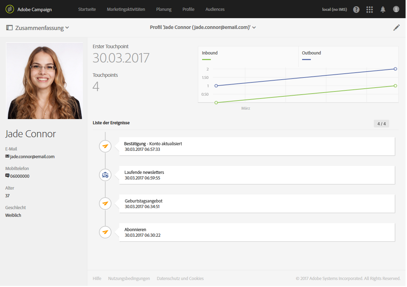
Task: Open the Bestätigung - Konto aktualisiert event card
Action: (257, 146)
